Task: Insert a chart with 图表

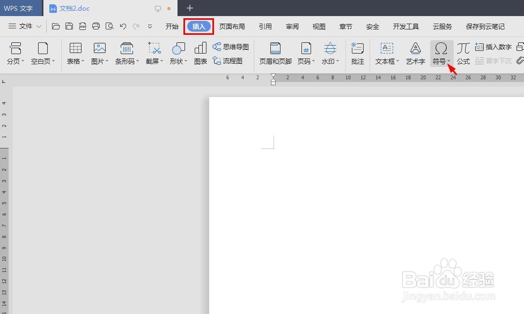Action: point(201,53)
